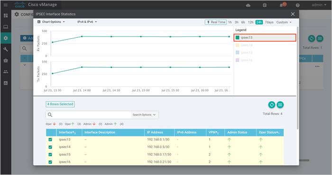The width and height of the screenshot is (332, 175).
Task: Toggle Real Time mode
Action: [216, 22]
